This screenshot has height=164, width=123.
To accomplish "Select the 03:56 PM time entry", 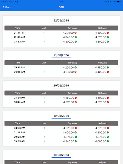I will [x=20, y=128].
